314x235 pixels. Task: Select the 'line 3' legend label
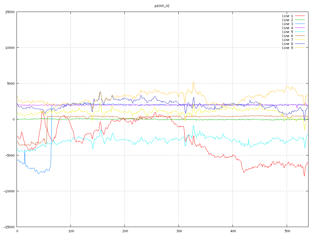click(287, 24)
